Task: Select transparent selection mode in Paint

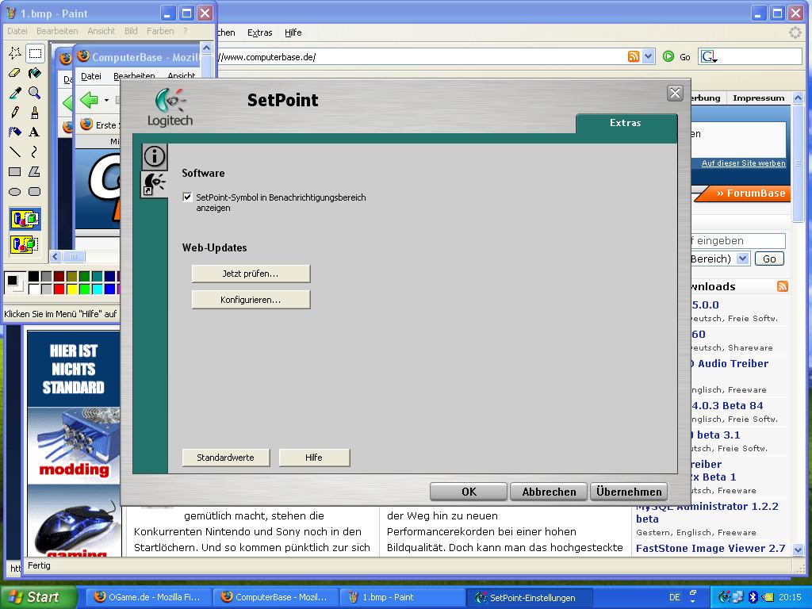Action: (x=25, y=244)
